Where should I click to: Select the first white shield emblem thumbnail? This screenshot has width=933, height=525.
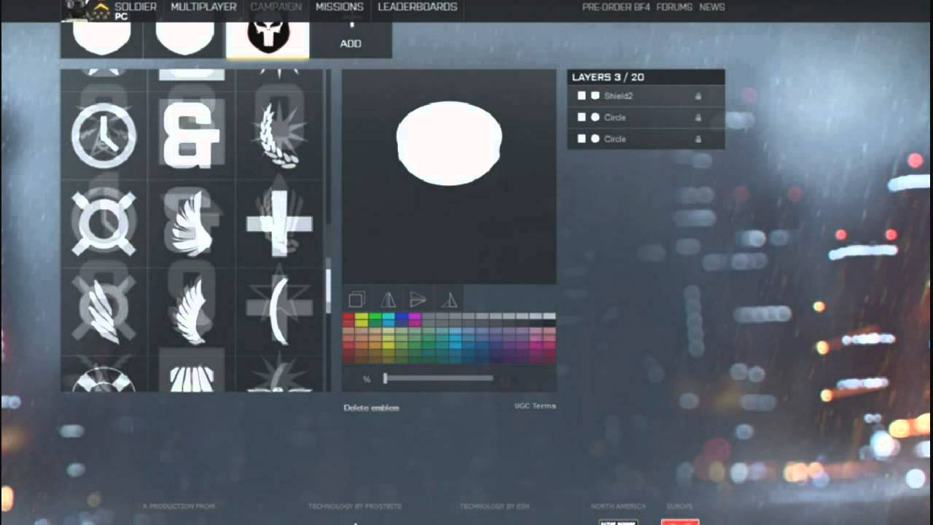(x=102, y=40)
